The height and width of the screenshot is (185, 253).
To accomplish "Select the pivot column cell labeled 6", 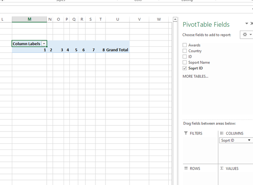I will pyautogui.click(x=82, y=50).
